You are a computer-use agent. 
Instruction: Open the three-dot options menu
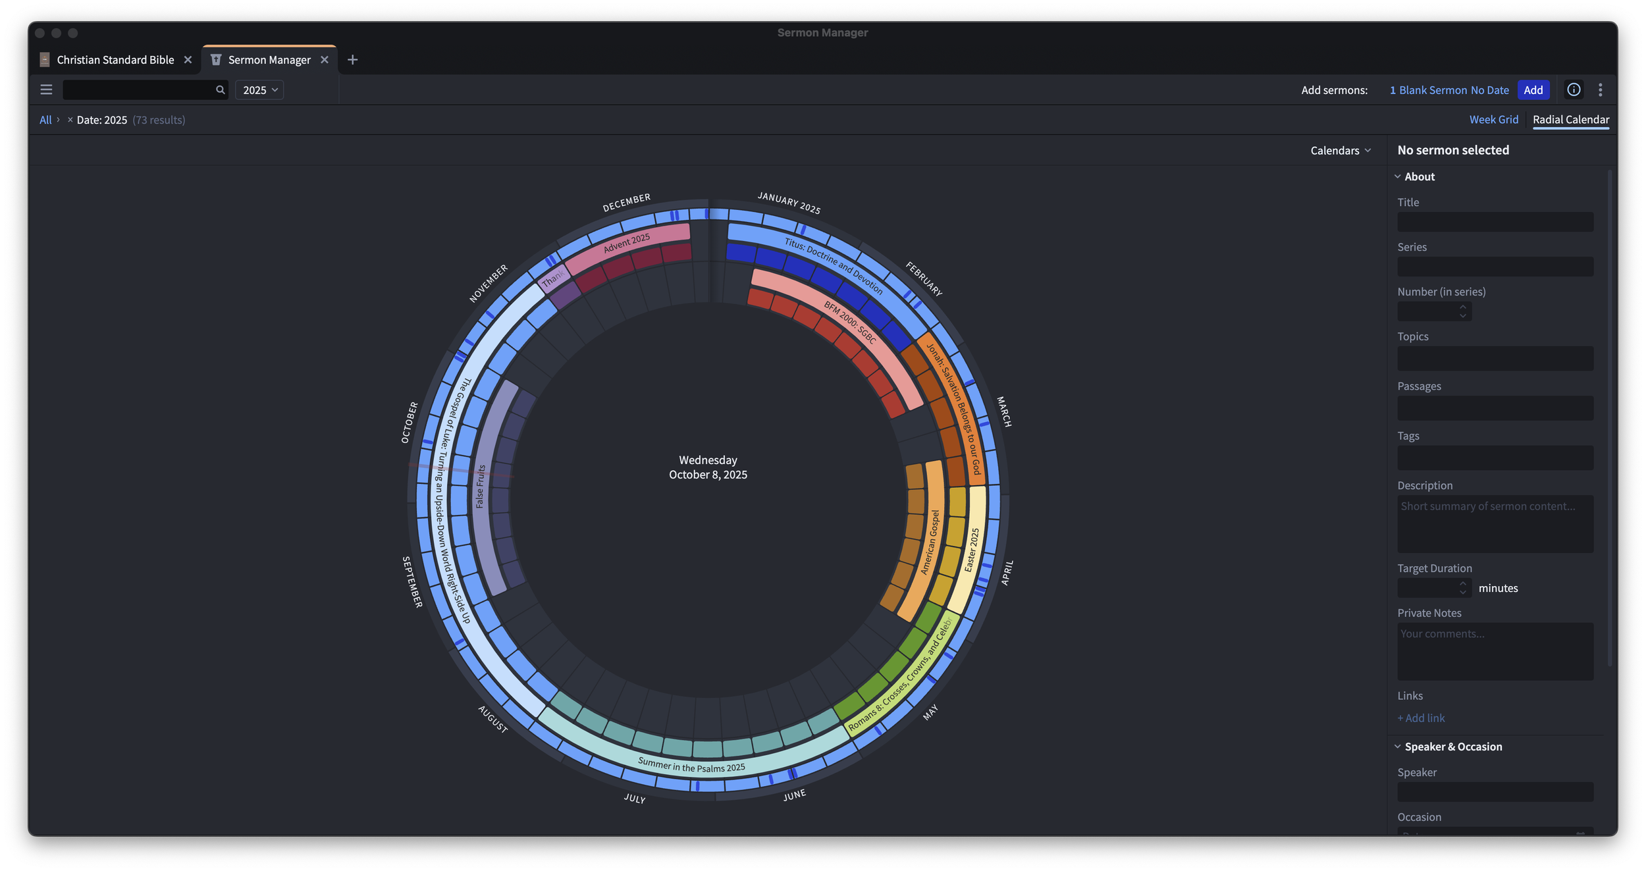(x=1601, y=90)
